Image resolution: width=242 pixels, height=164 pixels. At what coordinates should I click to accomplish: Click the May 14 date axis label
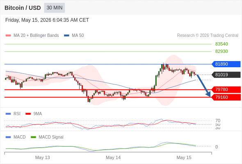[113, 157]
